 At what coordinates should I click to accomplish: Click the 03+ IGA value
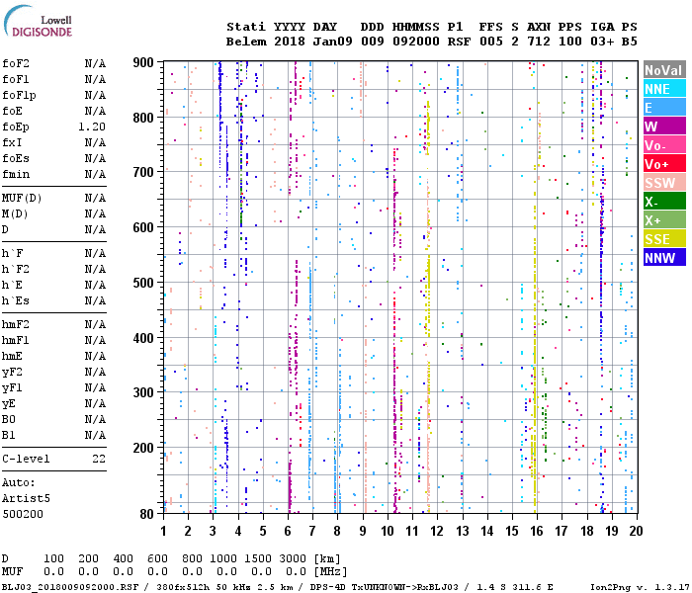[602, 42]
